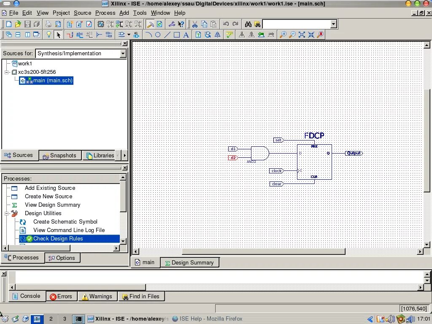Open the symbol tool dropdown arrow
The image size is (432, 324).
pos(129,35)
